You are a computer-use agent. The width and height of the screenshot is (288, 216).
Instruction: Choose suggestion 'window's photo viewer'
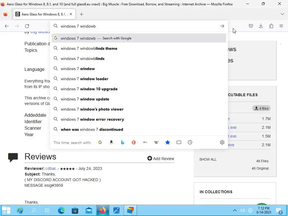139,109
